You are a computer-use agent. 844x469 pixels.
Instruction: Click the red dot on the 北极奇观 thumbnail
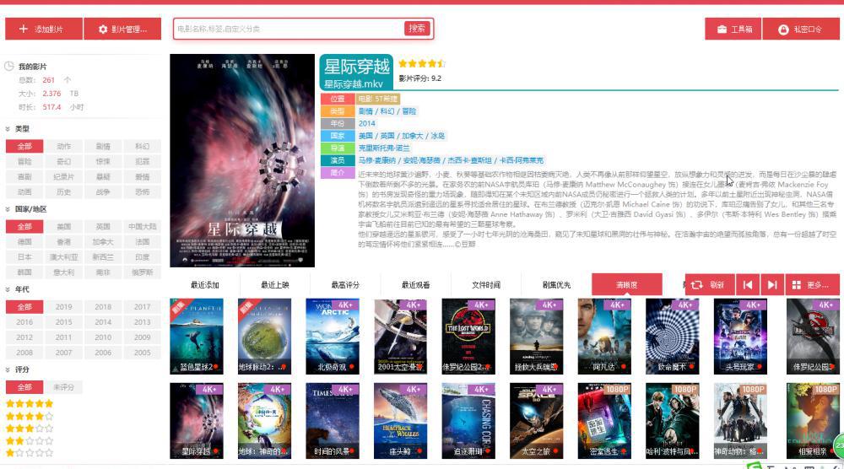click(x=351, y=367)
